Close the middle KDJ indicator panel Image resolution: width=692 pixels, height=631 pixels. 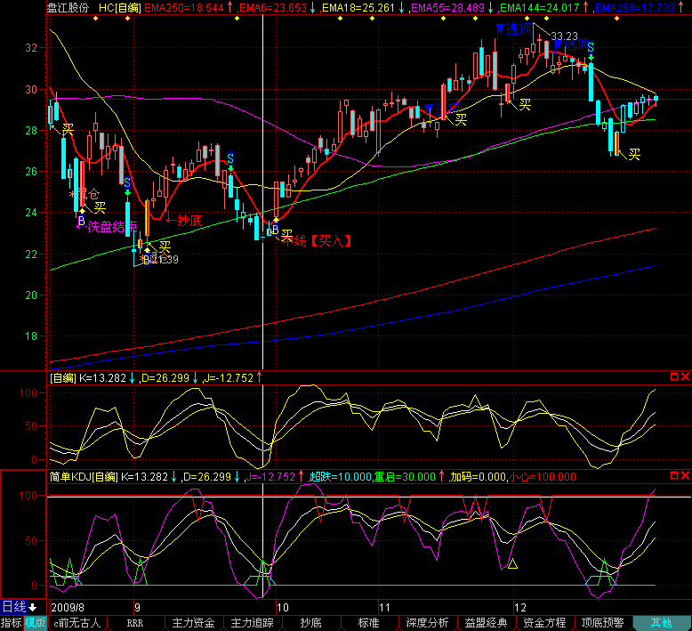click(x=685, y=376)
